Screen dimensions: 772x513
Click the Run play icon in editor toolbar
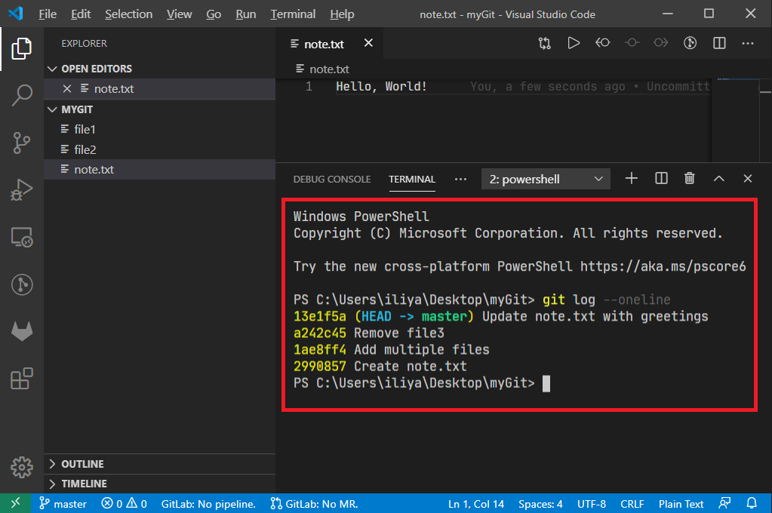[574, 43]
